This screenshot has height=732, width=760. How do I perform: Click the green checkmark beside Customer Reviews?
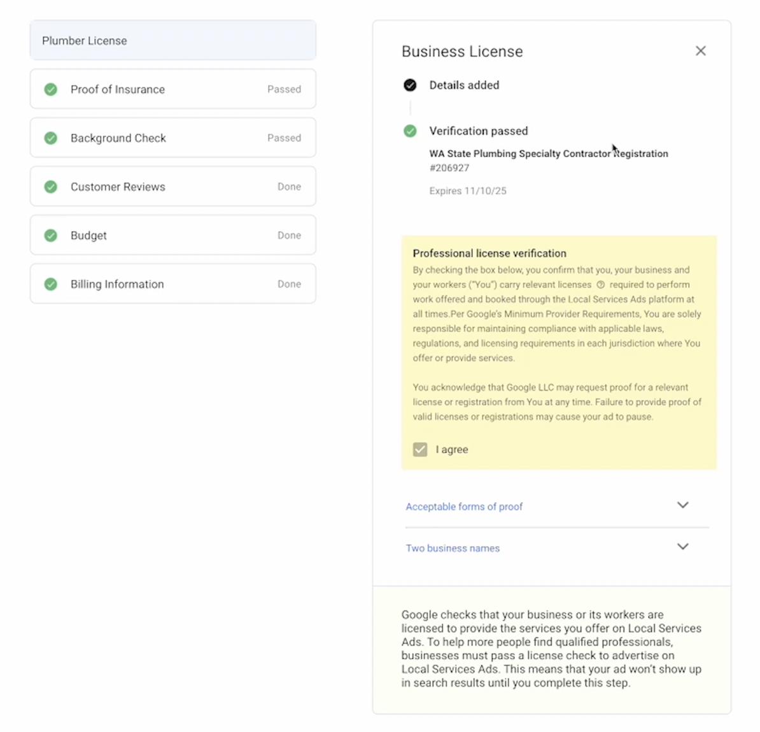(50, 187)
